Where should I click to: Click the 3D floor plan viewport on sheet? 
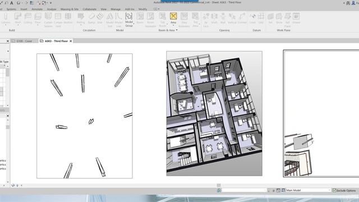tap(214, 113)
